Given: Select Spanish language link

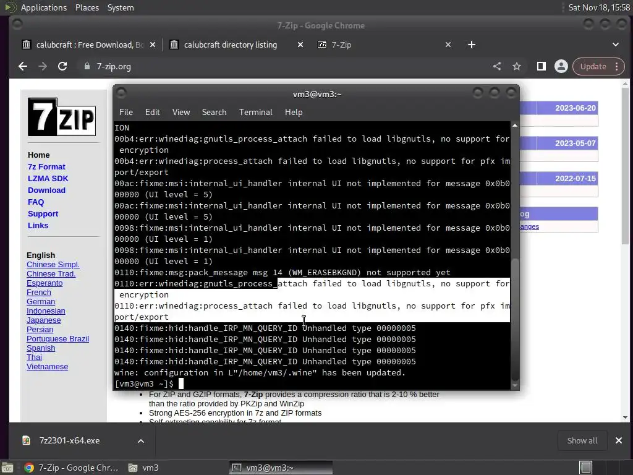Looking at the screenshot, I should click(x=41, y=348).
